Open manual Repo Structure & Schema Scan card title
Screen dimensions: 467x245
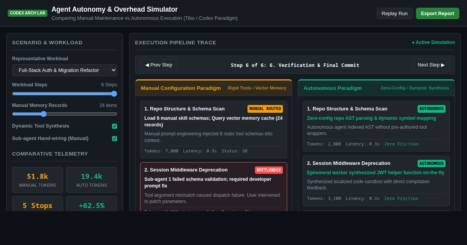184,109
